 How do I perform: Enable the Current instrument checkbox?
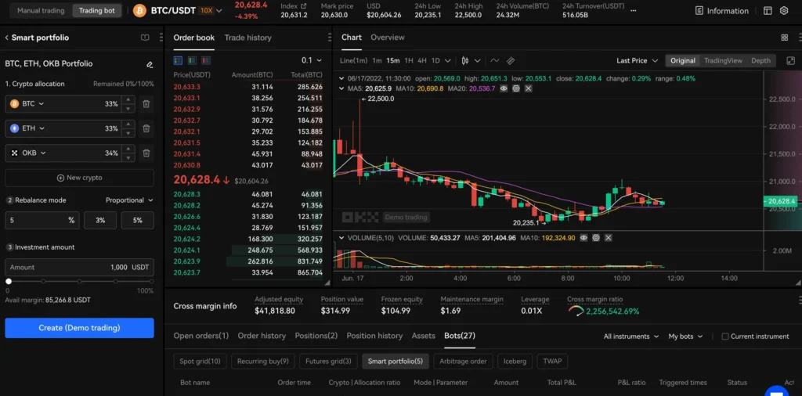(x=725, y=337)
